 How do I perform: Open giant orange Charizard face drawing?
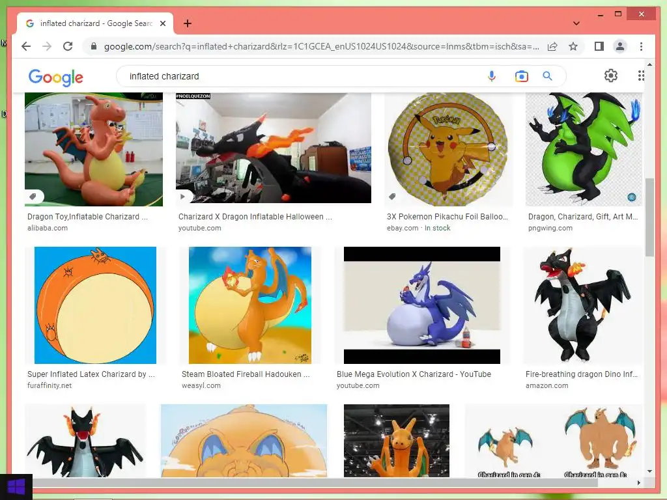[x=244, y=441]
